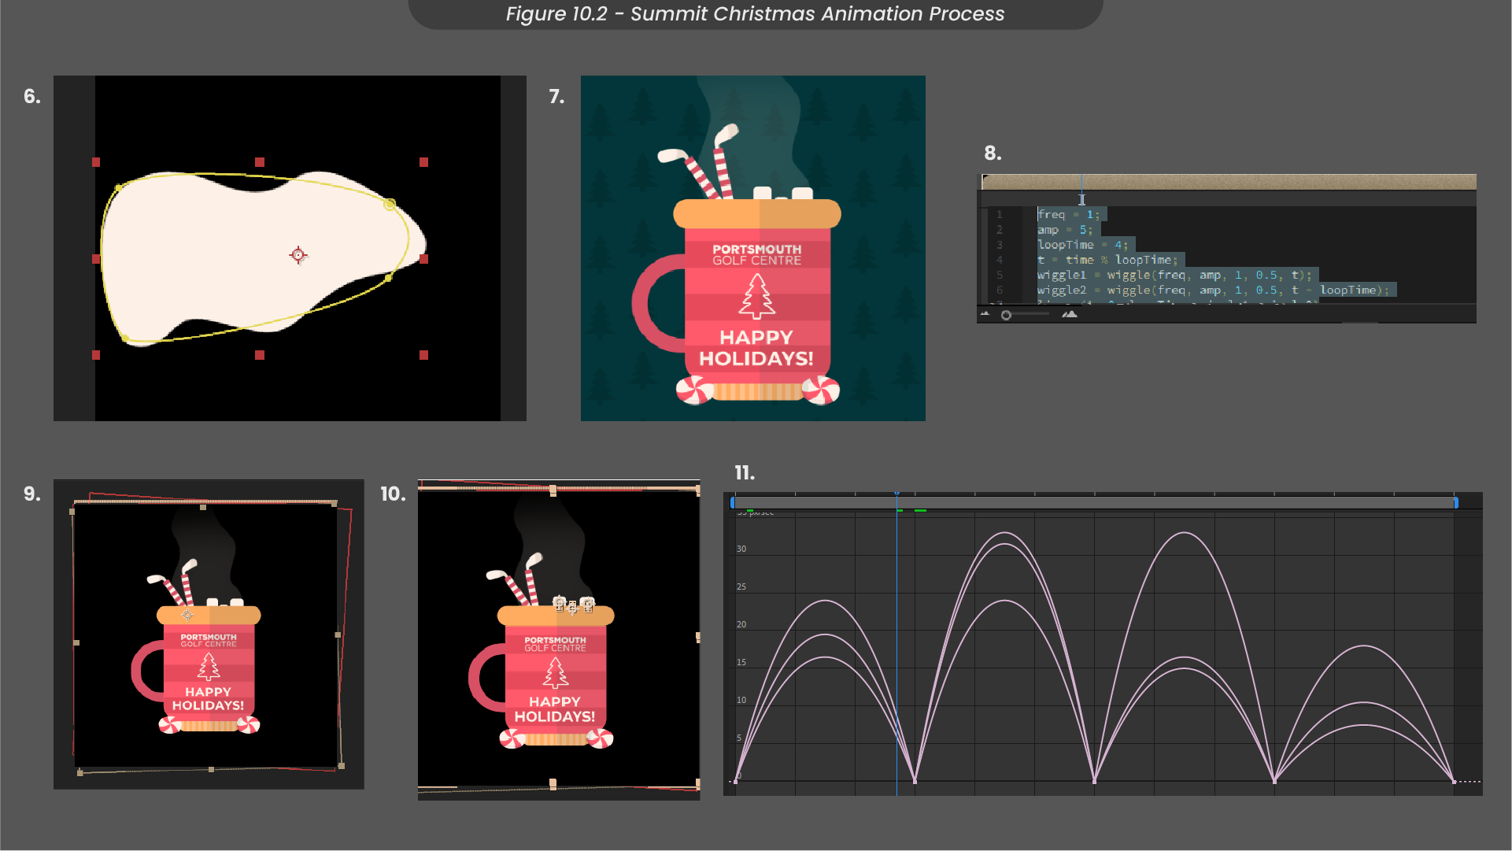Click the 'wiggle2' expression line

[1213, 290]
